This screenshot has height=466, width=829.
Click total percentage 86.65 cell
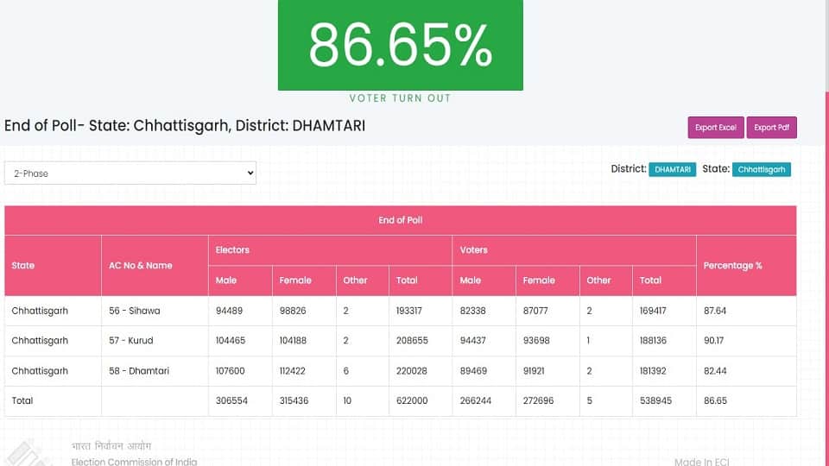[746, 401]
